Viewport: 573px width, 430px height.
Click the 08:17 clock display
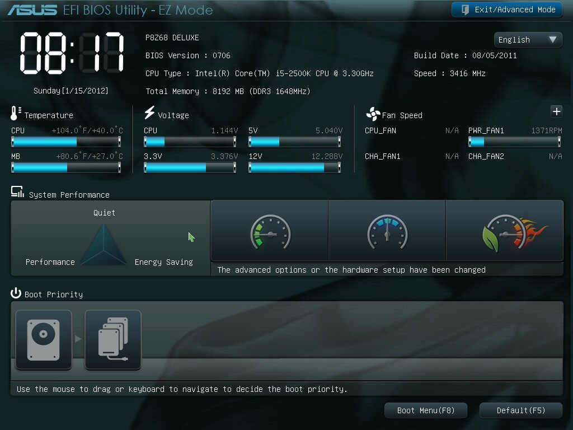[72, 53]
